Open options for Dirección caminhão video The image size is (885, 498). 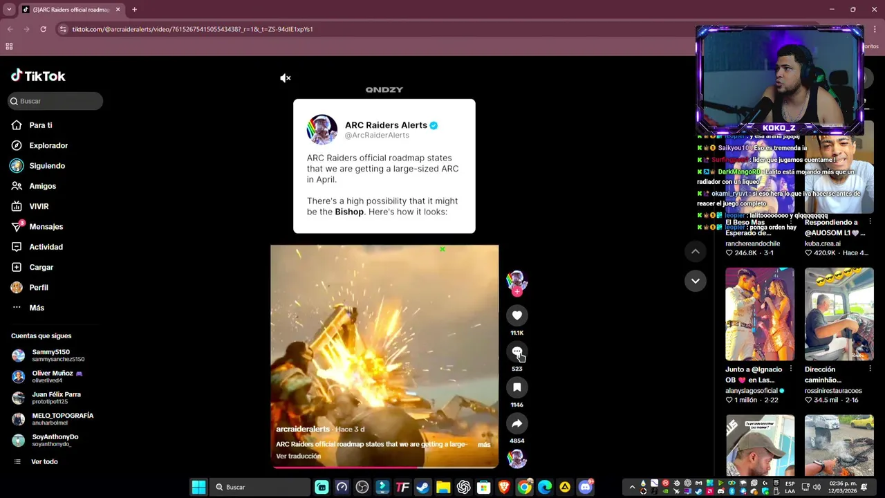pos(870,369)
